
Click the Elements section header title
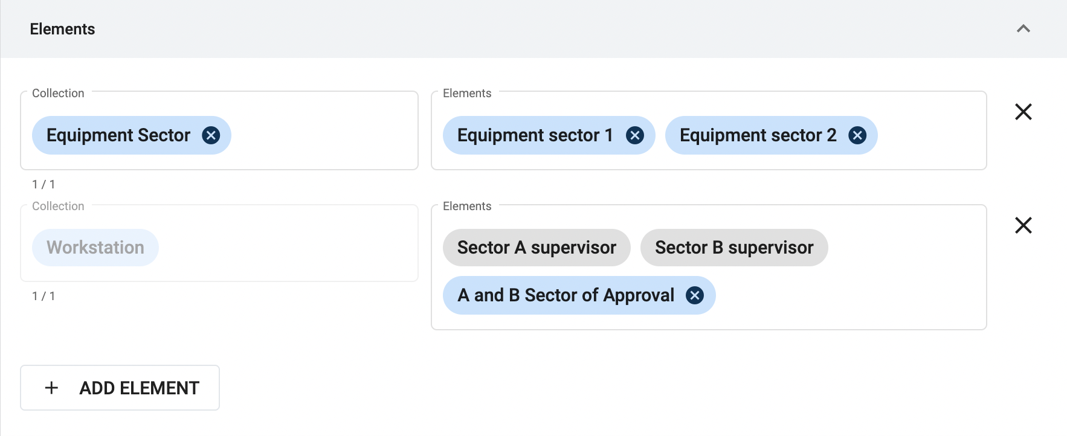pyautogui.click(x=62, y=29)
